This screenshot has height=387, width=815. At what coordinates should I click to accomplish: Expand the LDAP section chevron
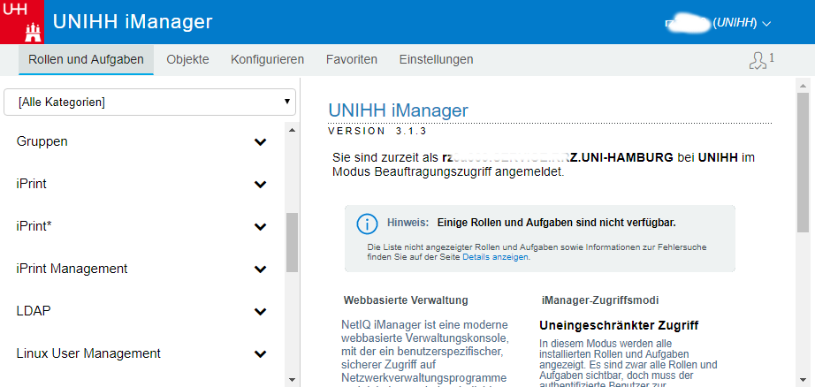(261, 312)
